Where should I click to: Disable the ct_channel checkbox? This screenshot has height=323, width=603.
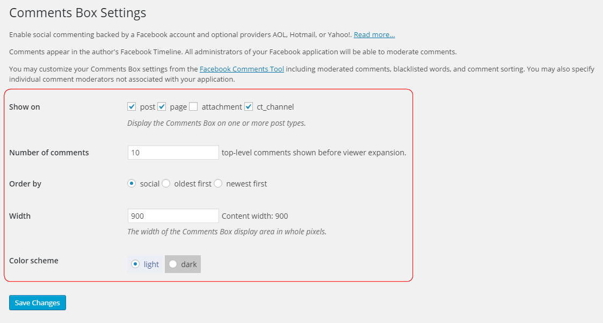pyautogui.click(x=249, y=106)
